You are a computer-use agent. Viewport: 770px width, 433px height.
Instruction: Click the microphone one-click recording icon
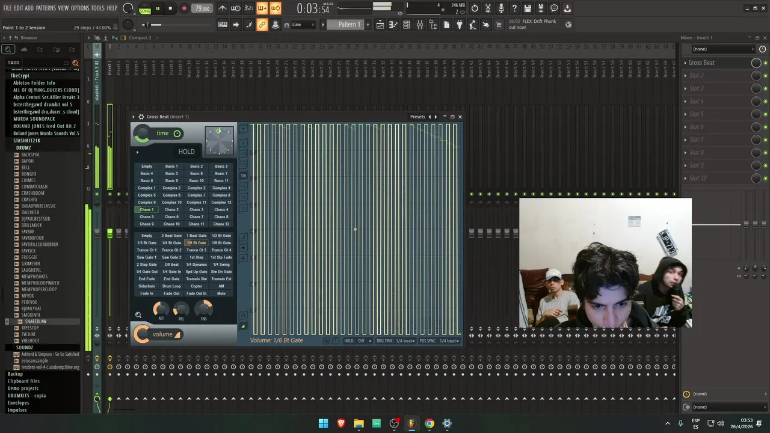501,8
